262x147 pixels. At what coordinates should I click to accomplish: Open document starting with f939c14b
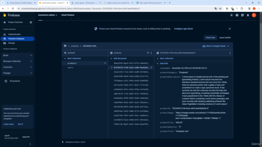click(x=131, y=124)
